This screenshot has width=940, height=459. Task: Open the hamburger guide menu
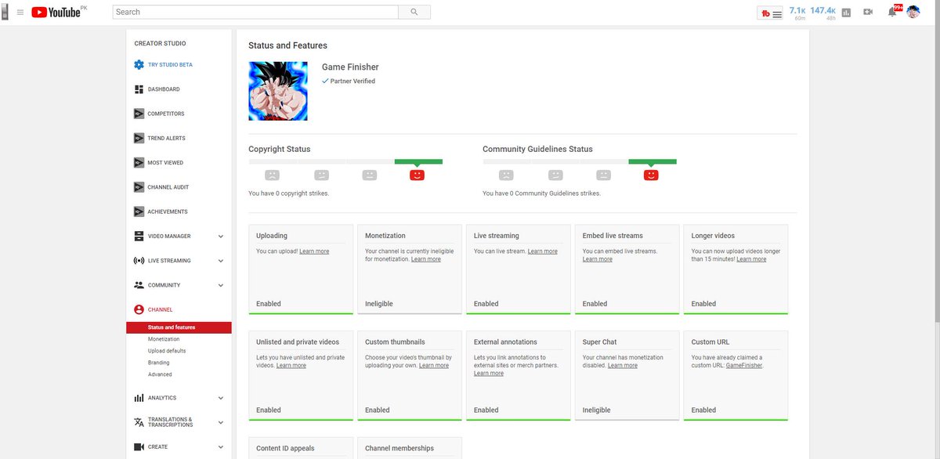click(x=20, y=12)
